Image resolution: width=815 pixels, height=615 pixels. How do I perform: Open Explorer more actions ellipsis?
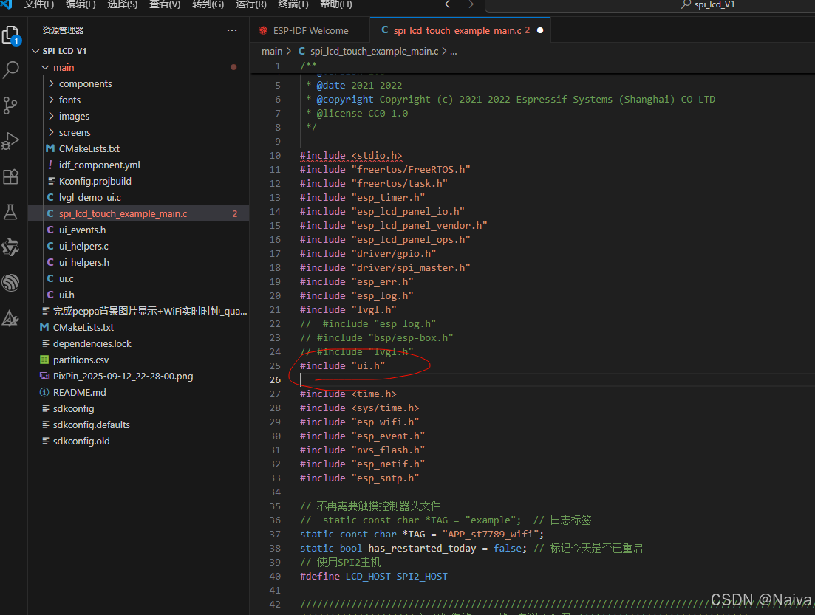(x=232, y=30)
